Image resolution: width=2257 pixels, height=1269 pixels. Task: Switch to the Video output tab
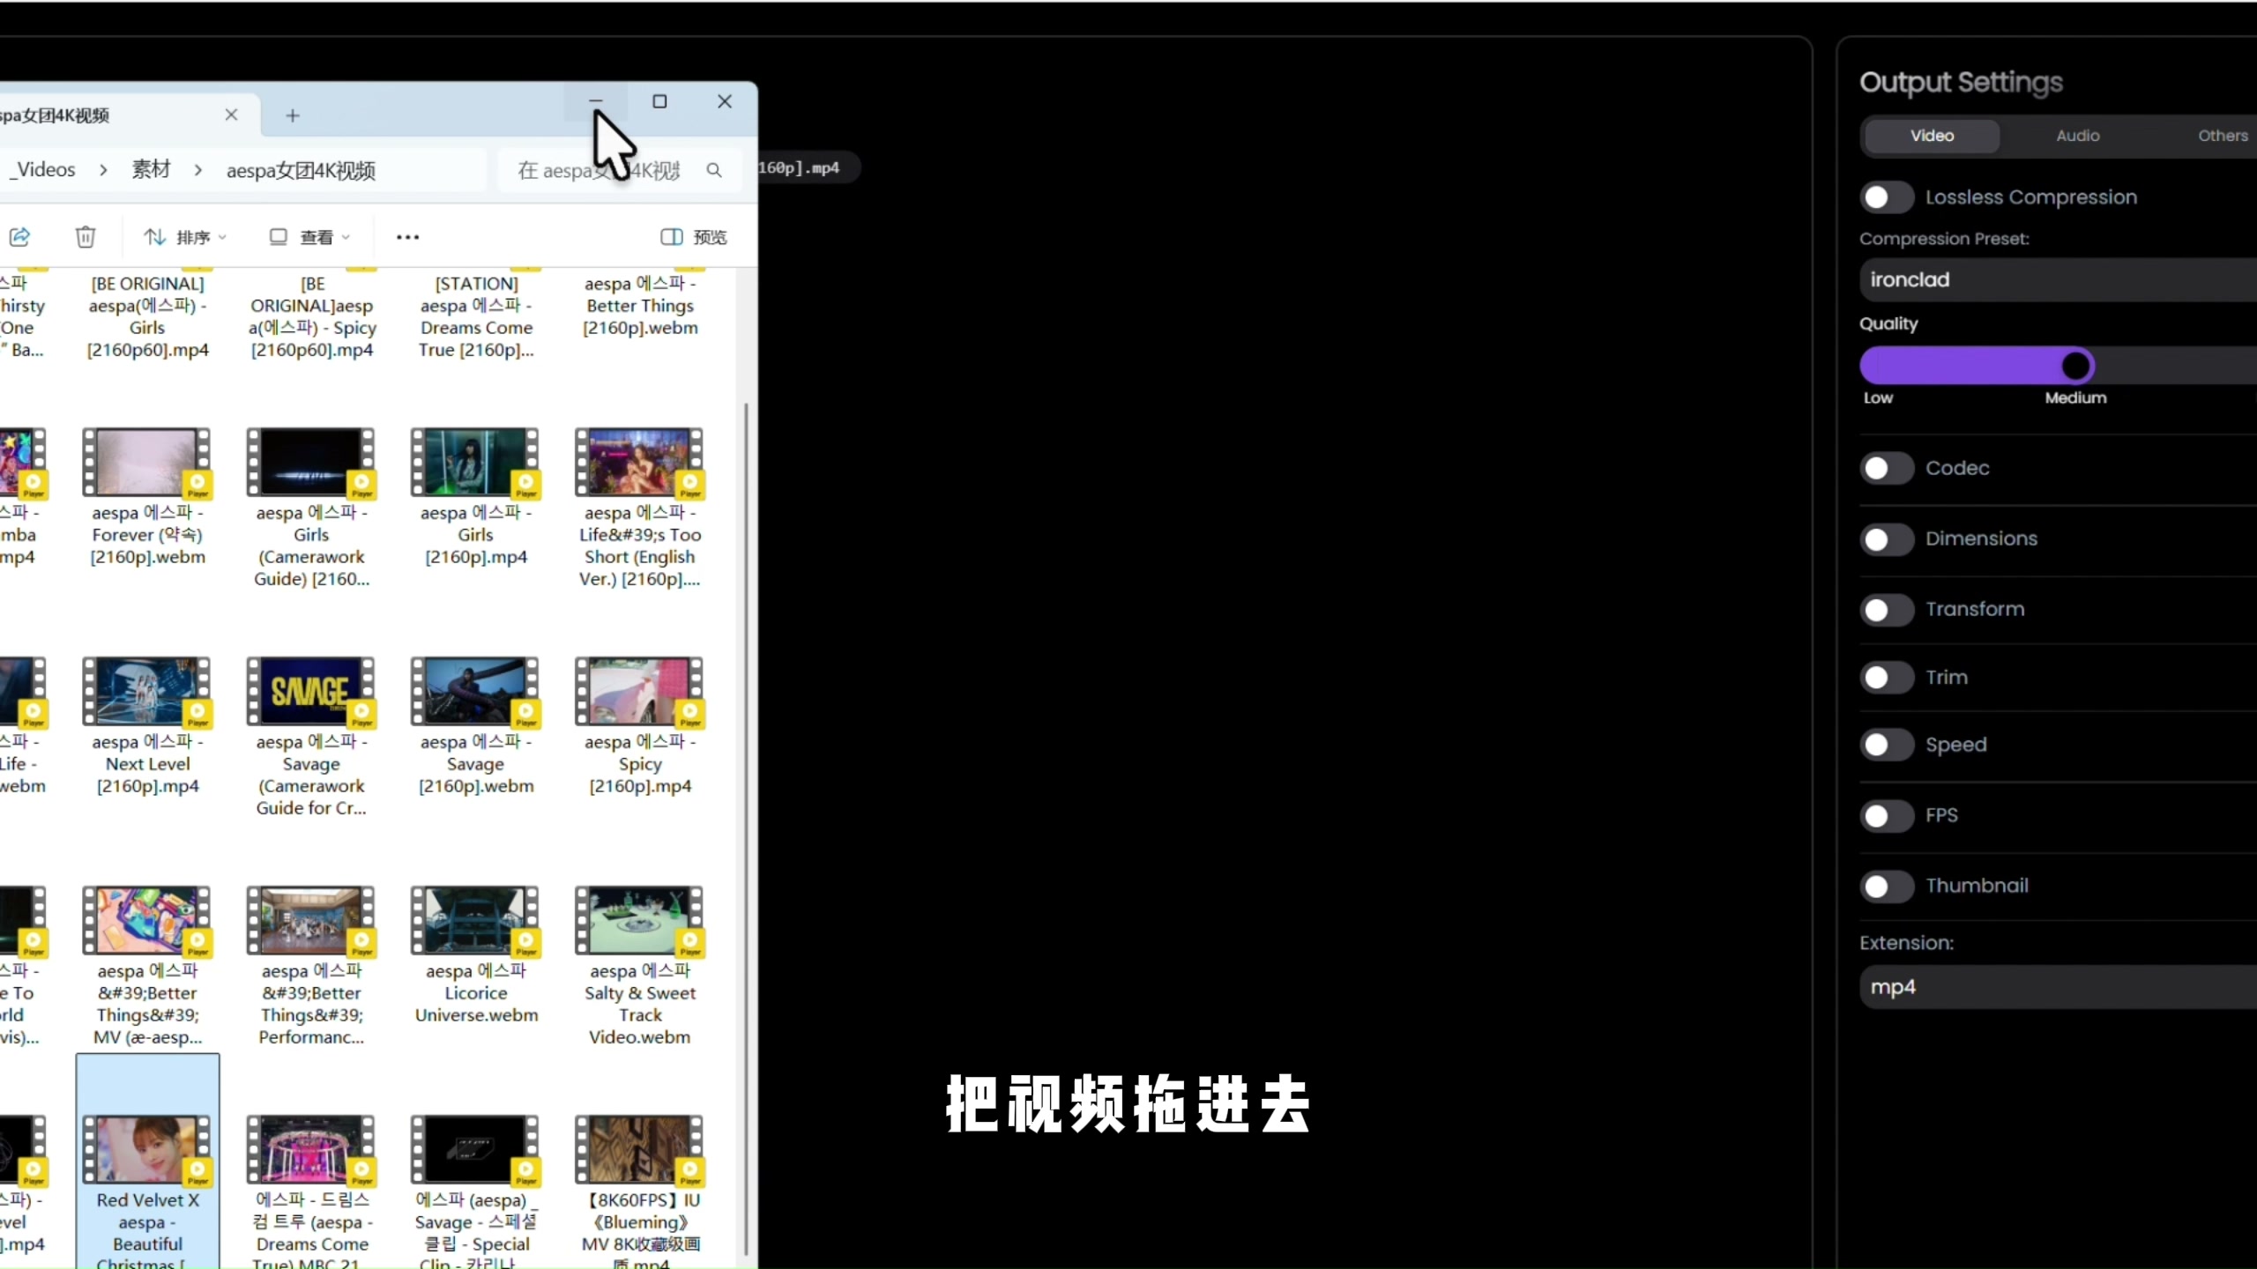click(1932, 136)
